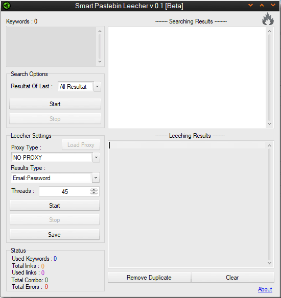Click the disabled Stop button under Search Options
Image resolution: width=281 pixels, height=298 pixels.
tap(55, 119)
